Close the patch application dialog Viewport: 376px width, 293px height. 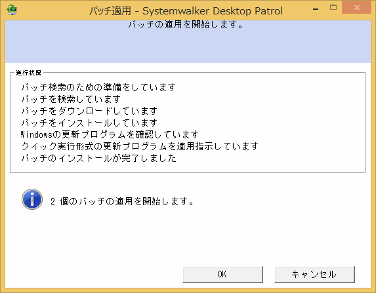356,8
